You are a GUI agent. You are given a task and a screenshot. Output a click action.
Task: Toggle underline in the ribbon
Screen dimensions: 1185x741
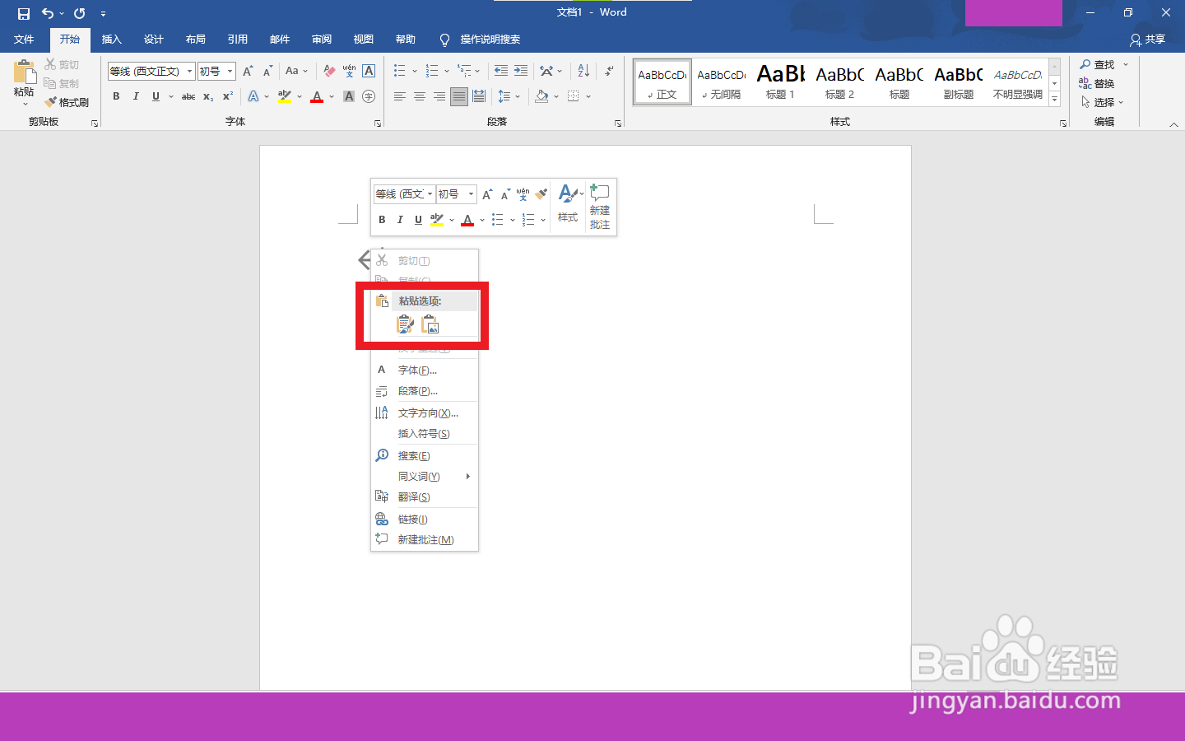click(156, 96)
